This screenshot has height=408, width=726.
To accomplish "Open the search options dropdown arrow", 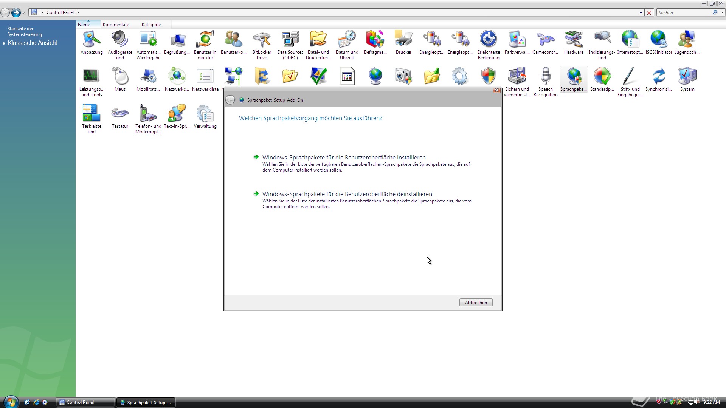I will 722,12.
